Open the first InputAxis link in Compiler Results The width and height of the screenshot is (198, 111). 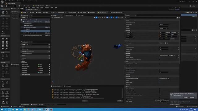coord(92,89)
